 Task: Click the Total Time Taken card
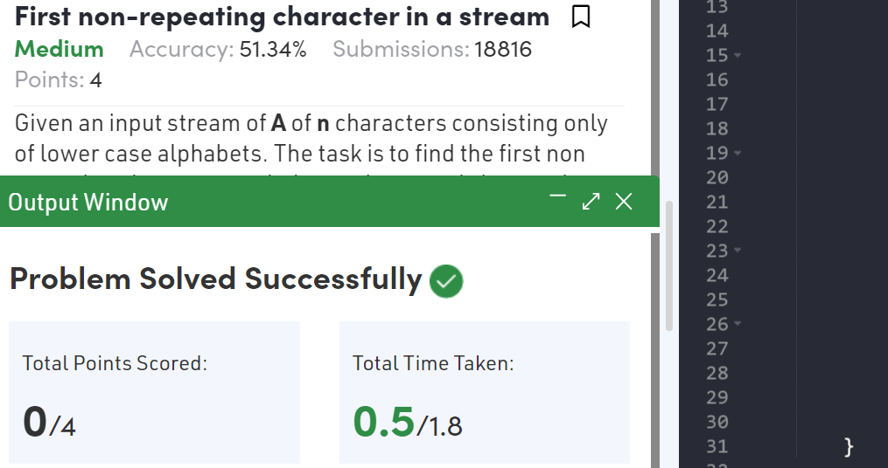point(484,392)
